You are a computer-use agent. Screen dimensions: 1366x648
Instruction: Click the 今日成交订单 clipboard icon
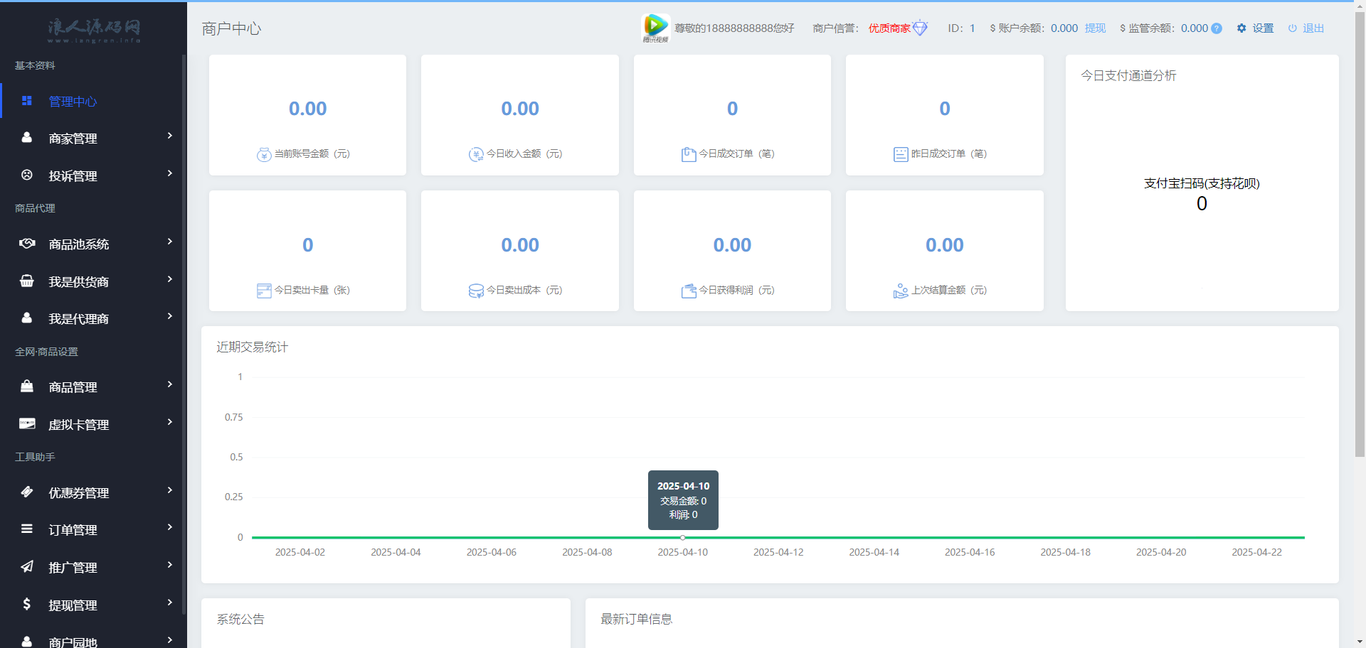click(688, 154)
